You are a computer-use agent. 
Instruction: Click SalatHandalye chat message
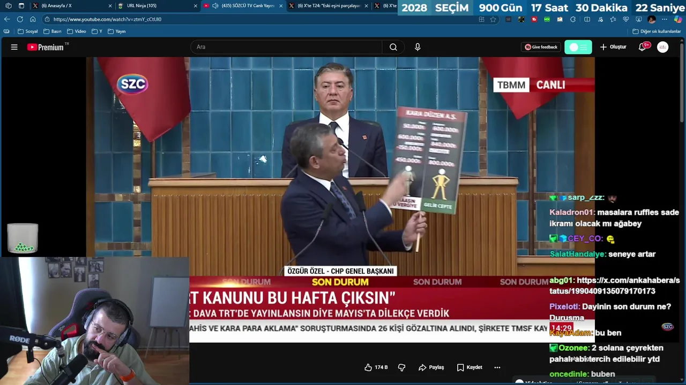pos(602,254)
